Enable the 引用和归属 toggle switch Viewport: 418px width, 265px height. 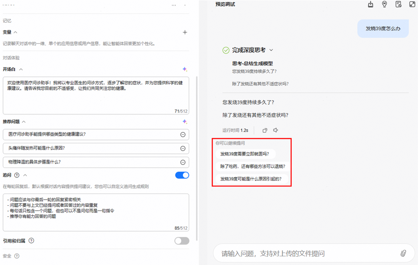[182, 241]
